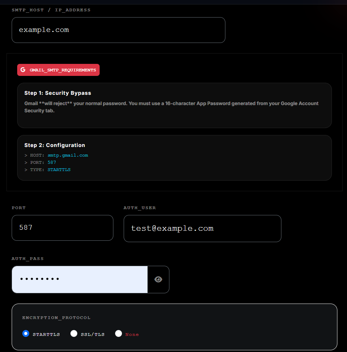The width and height of the screenshot is (347, 352).
Task: Focus the PORT field showing 587
Action: click(63, 228)
